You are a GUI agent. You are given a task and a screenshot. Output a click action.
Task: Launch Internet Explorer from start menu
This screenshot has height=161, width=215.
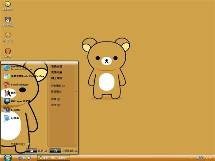click(x=18, y=68)
